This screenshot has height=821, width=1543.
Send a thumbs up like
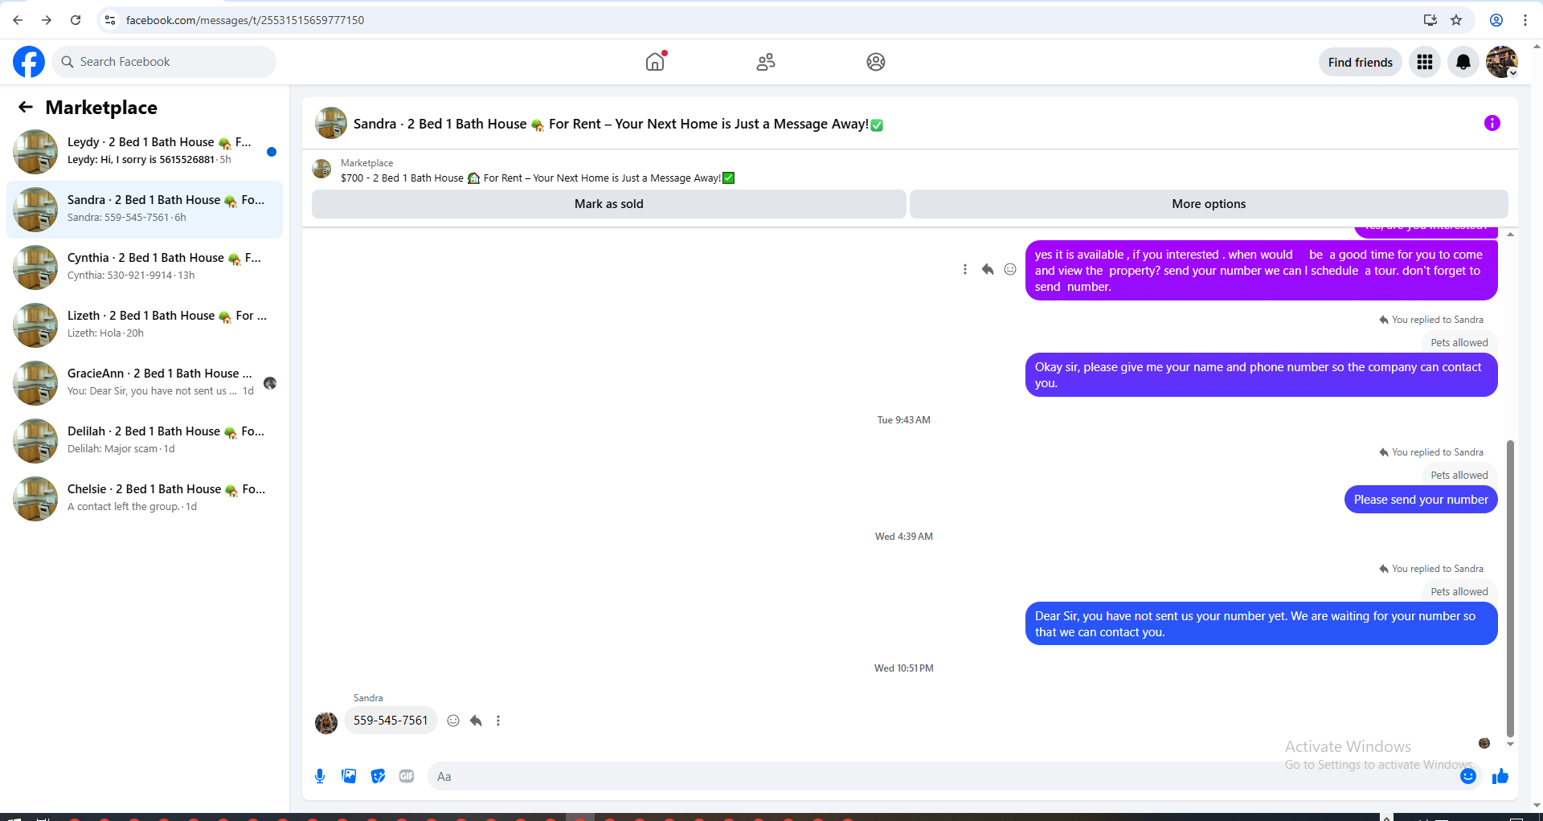click(1500, 776)
